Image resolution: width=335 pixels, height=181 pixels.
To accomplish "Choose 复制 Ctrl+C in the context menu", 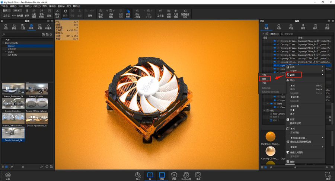I will click(305, 85).
